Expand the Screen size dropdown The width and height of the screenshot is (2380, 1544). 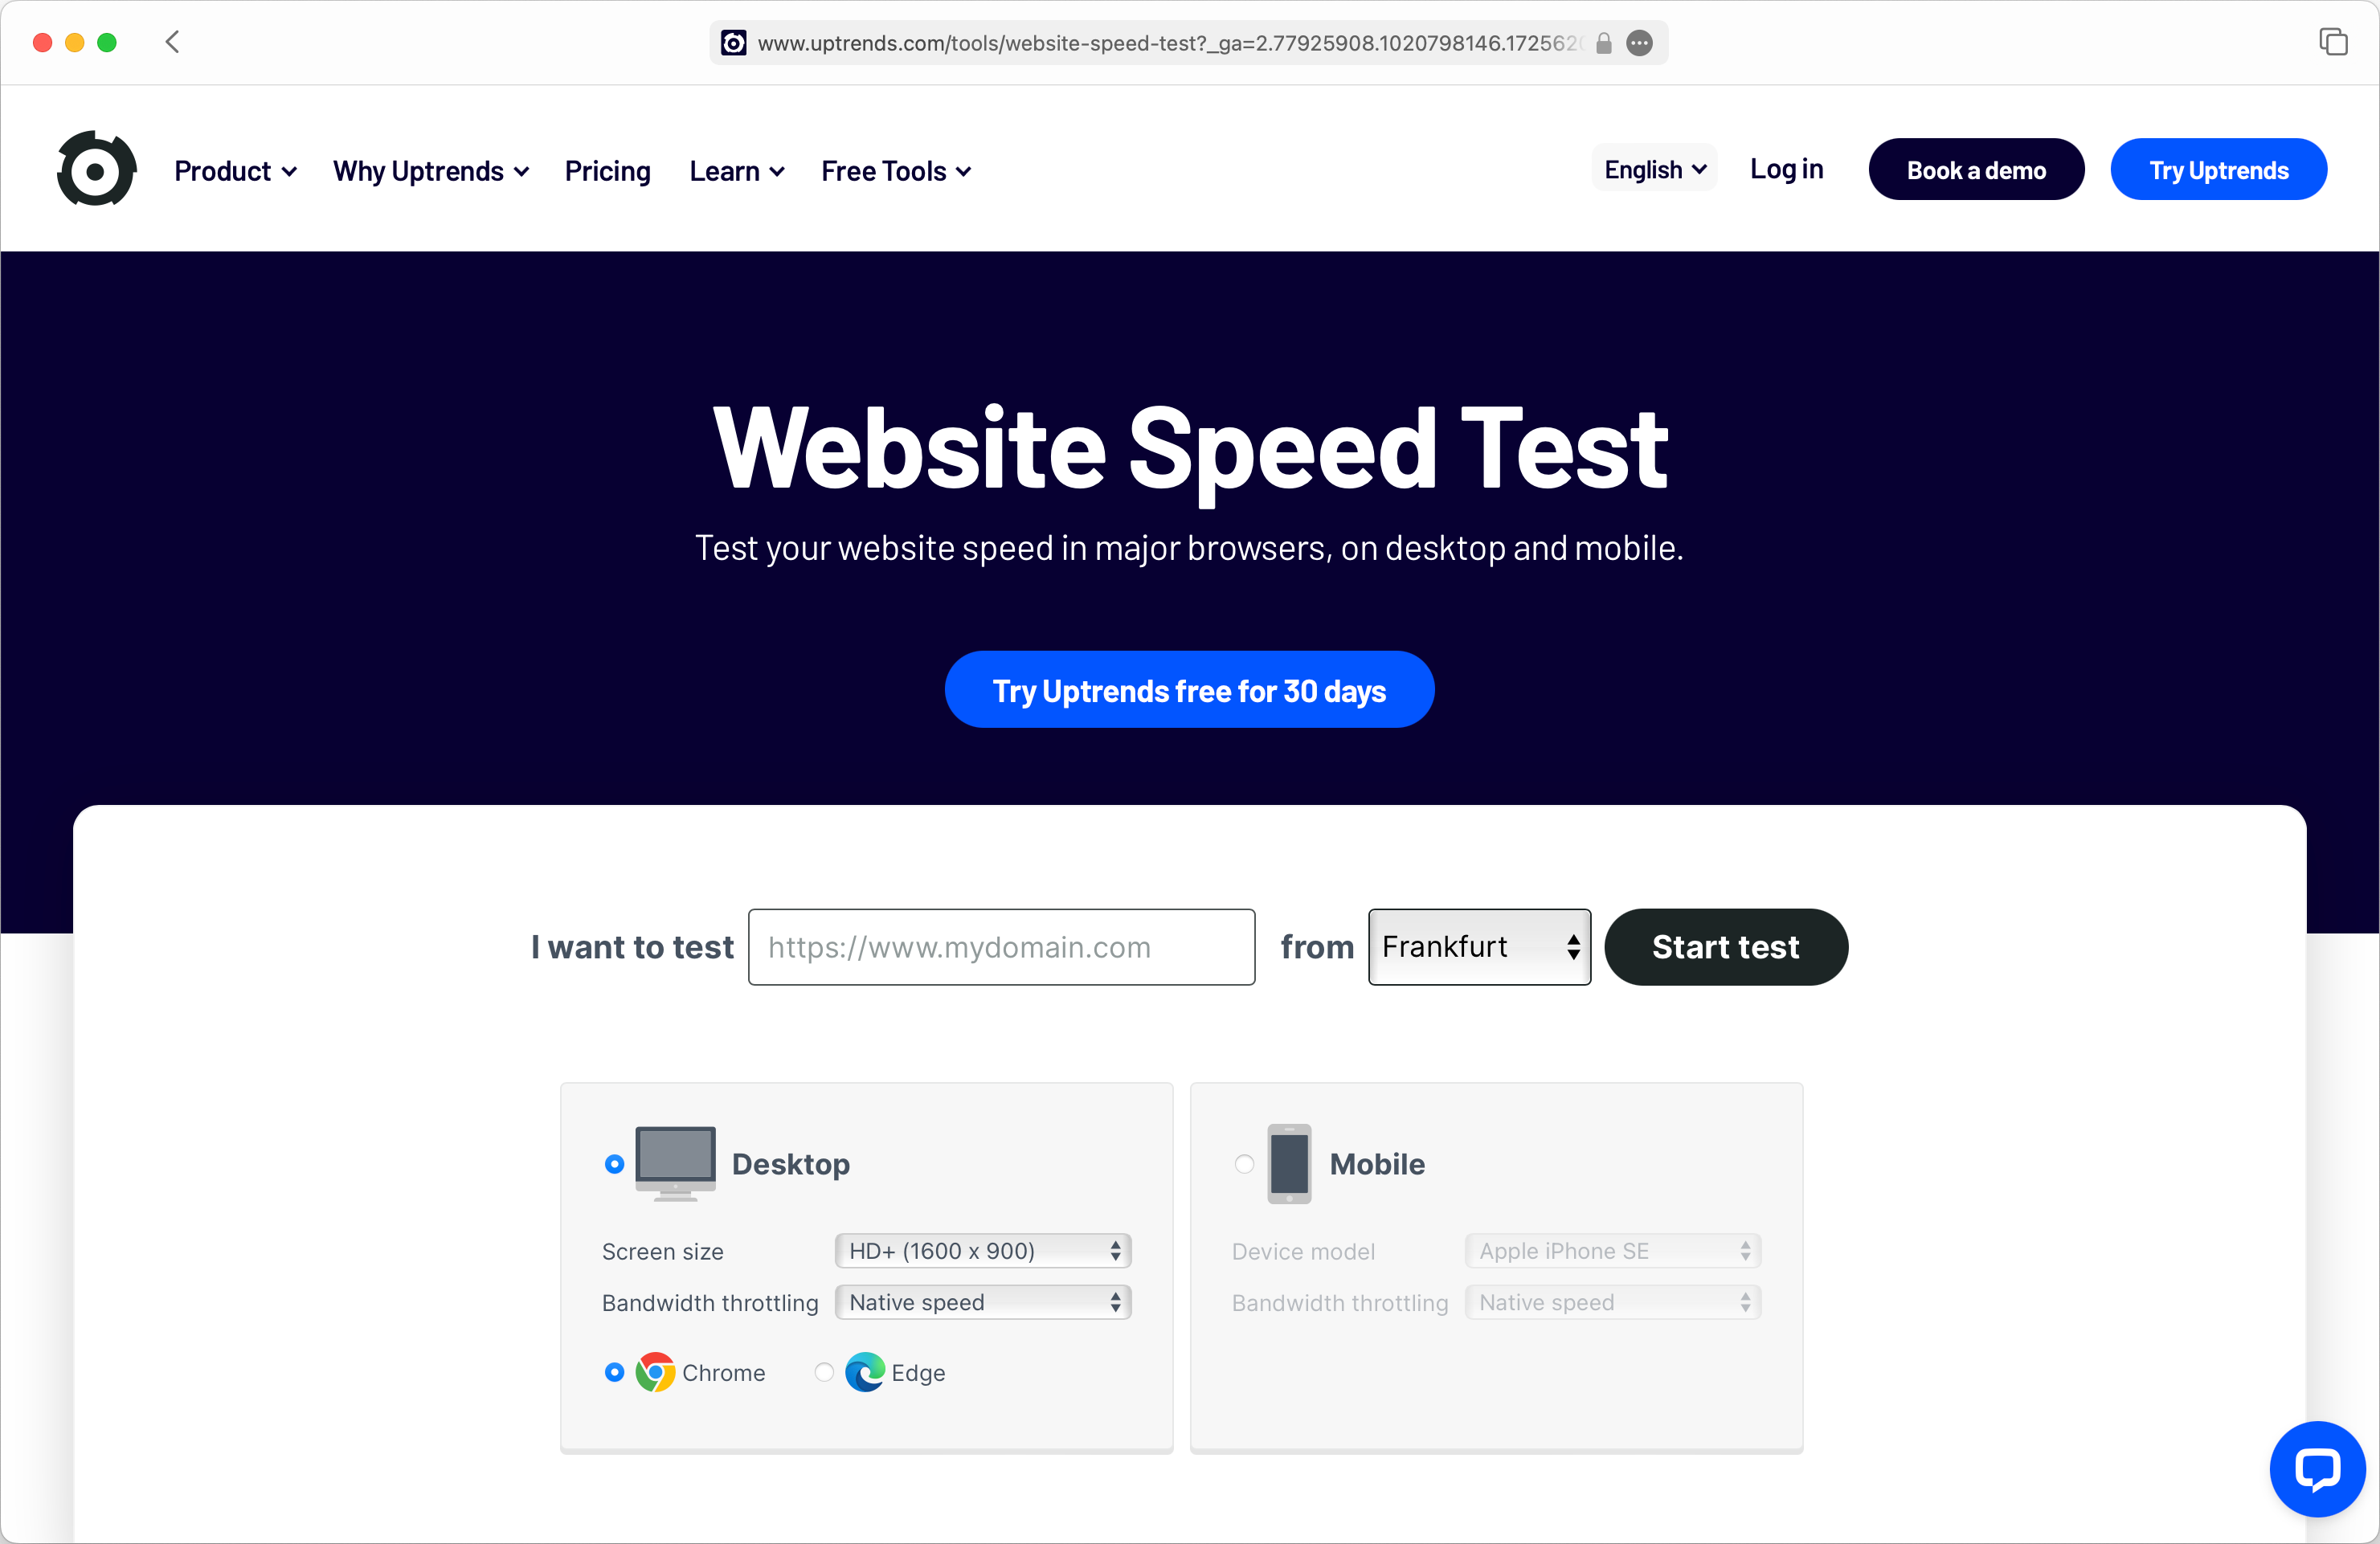[x=980, y=1249]
